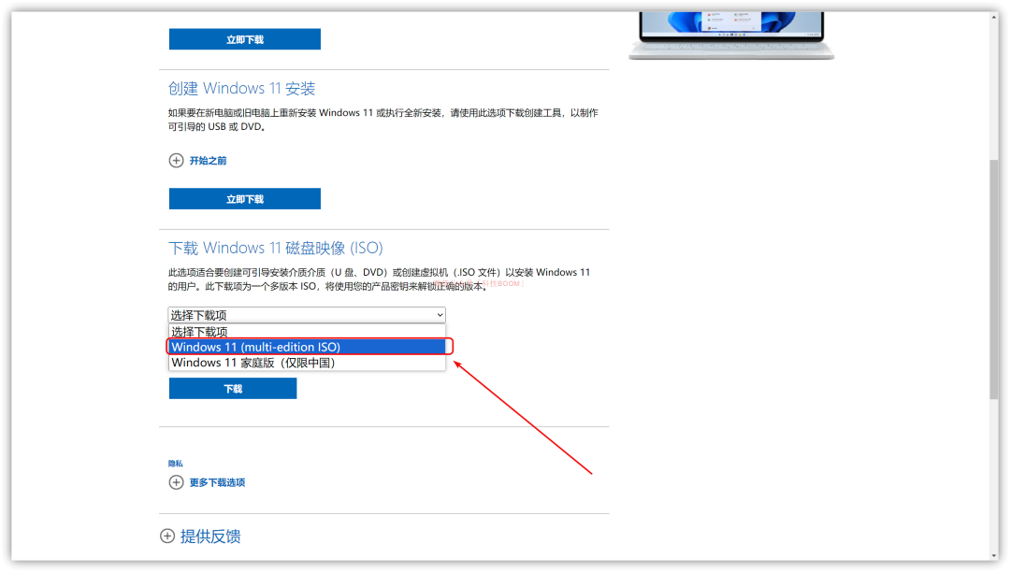Click the 下载 Windows 11 磁盘映像 (ISO) heading

276,248
